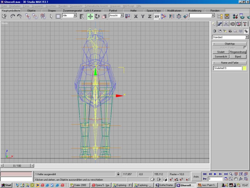250x188 pixels.
Task: Choose the Cameras category icon
Action: coord(230,31)
